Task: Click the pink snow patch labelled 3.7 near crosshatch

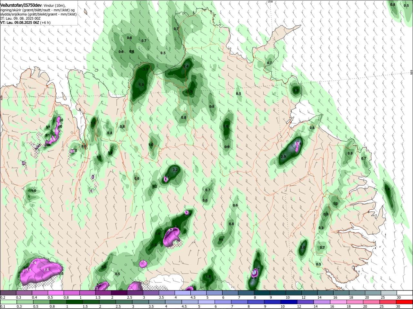Action: 172,237
